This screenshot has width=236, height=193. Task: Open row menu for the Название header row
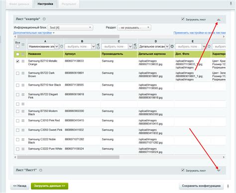click(23, 54)
